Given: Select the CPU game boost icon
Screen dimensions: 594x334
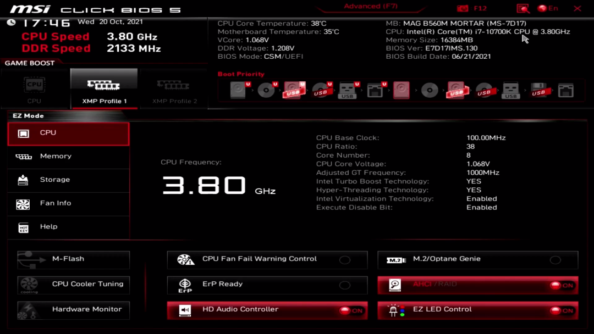Looking at the screenshot, I should [x=34, y=87].
